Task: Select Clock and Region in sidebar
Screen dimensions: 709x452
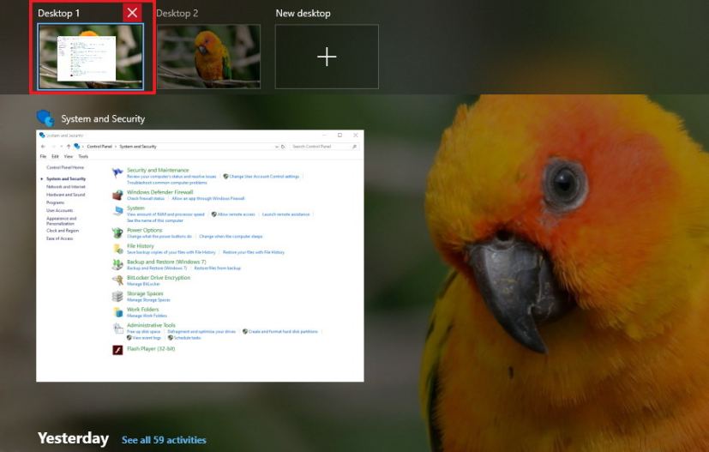Action: tap(63, 231)
